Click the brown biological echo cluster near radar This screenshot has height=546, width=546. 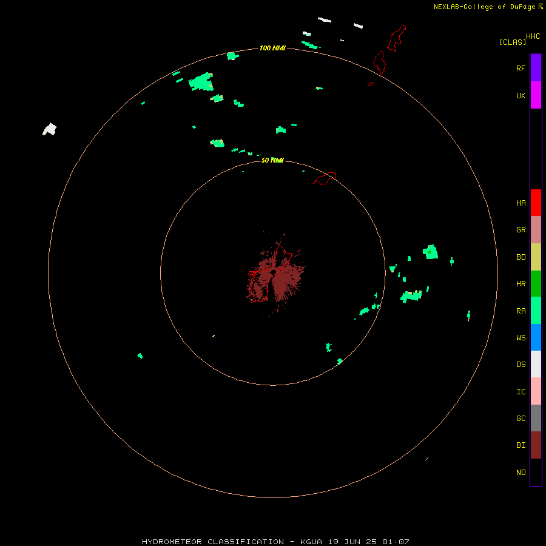(x=275, y=275)
